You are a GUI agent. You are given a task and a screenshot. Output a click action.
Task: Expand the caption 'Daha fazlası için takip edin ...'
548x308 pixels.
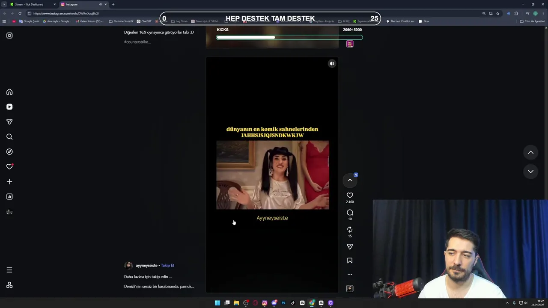tap(148, 277)
